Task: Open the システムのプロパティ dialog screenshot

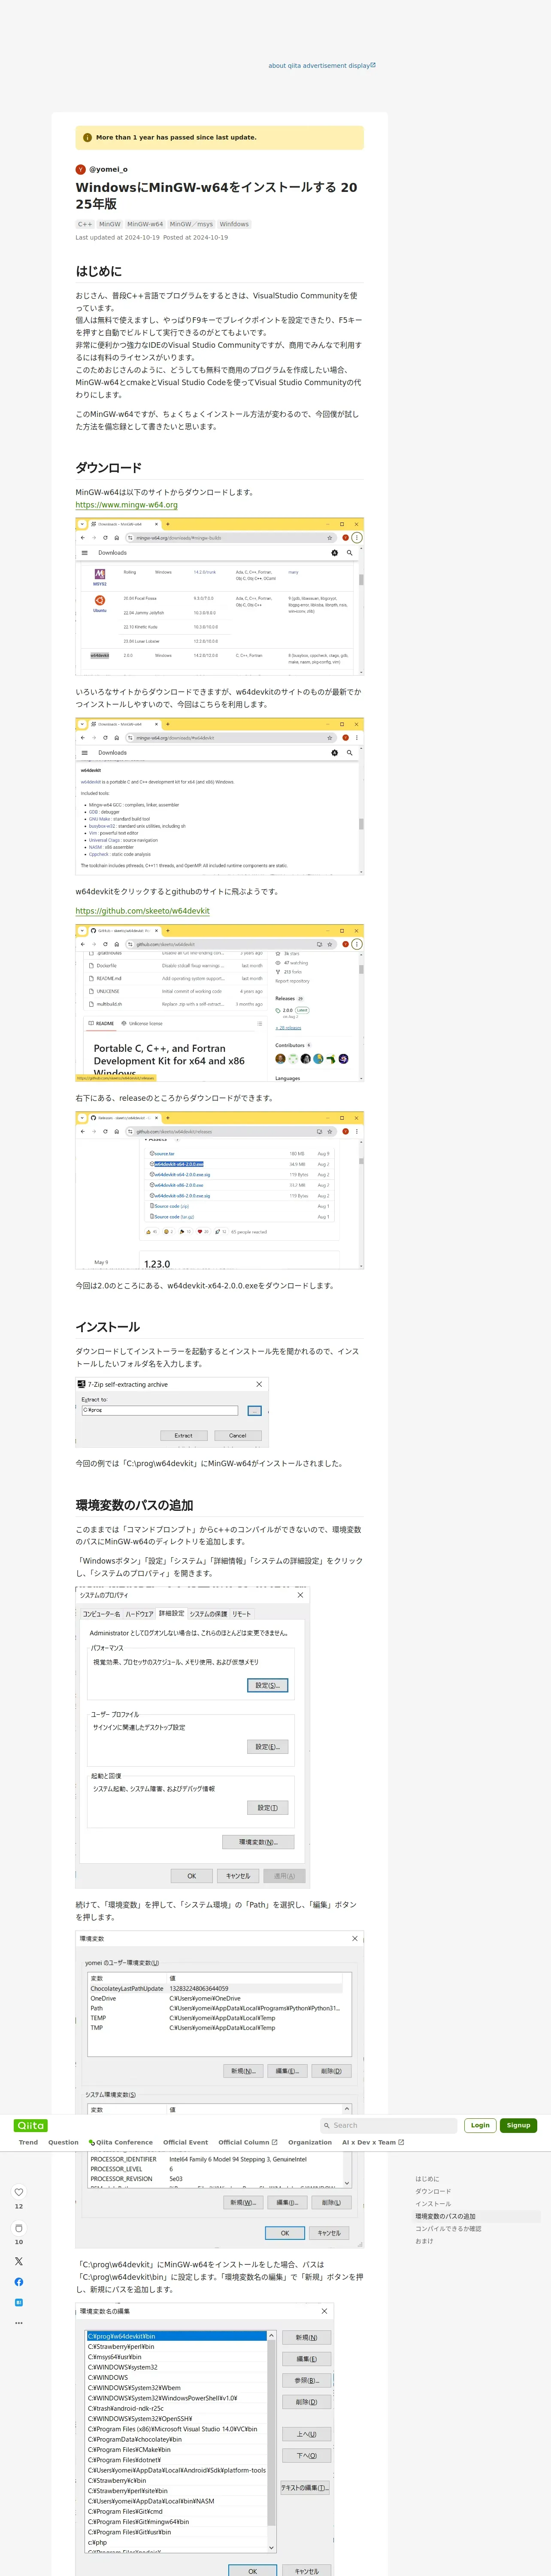Action: click(x=193, y=1737)
